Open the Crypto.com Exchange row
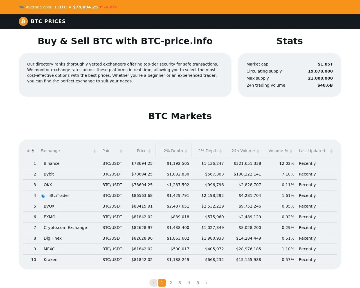Image resolution: width=360 pixels, height=288 pixels. pos(180,228)
